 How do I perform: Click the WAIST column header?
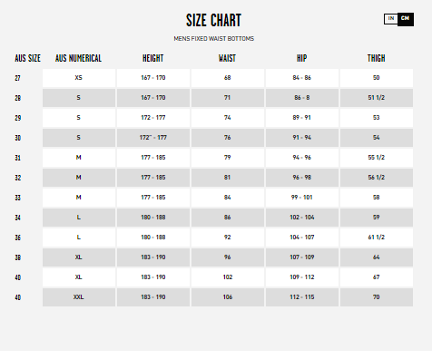click(227, 58)
